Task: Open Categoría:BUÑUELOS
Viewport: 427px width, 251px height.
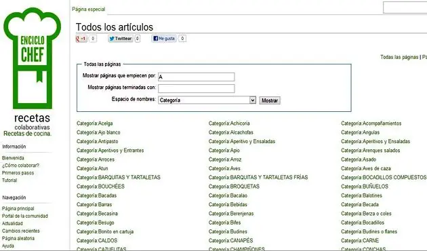Action: (x=365, y=187)
